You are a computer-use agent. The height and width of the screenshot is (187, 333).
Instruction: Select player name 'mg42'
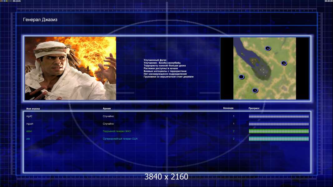(x=29, y=116)
